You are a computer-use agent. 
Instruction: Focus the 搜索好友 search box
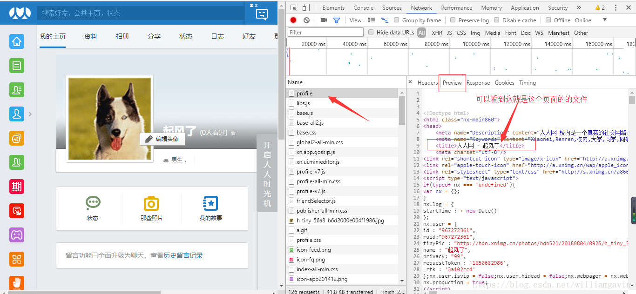(x=141, y=13)
